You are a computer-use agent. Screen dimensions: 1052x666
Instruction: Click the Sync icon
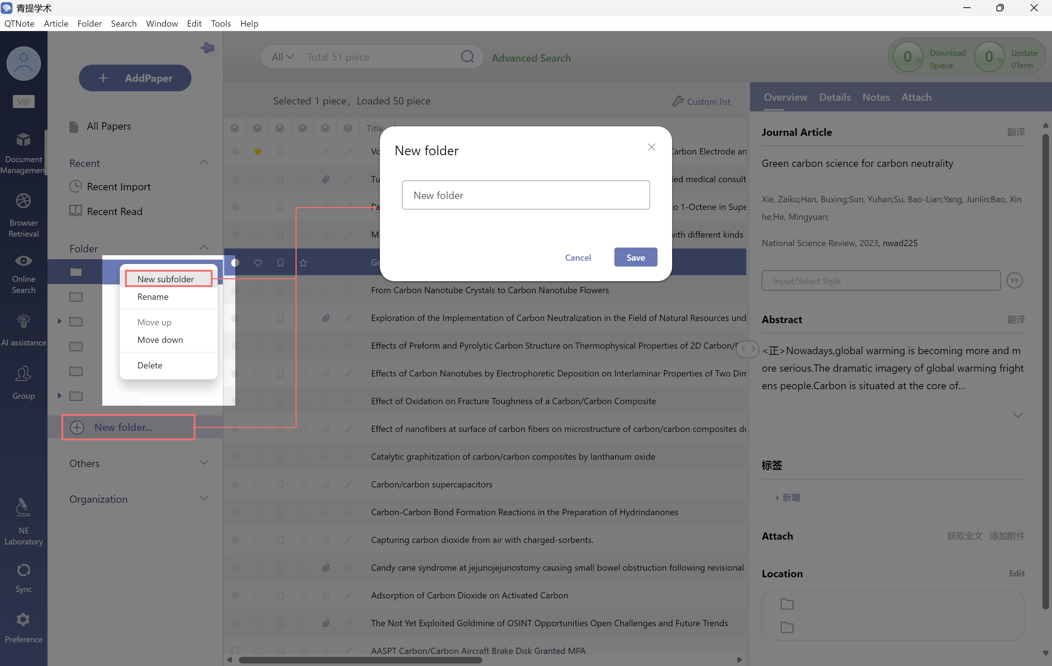point(24,570)
